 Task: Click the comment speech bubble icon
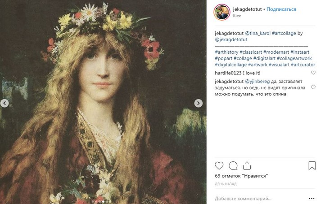(233, 165)
